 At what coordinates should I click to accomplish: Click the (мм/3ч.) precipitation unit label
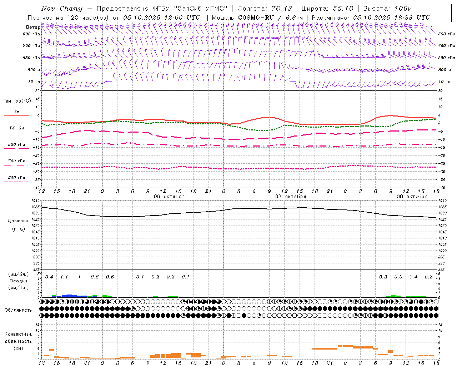click(18, 274)
